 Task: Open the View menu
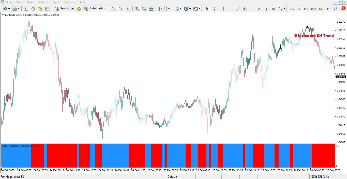coord(19,2)
